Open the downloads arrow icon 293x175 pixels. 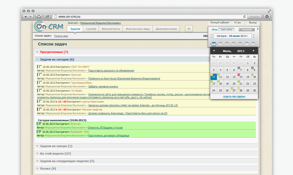(x=267, y=17)
